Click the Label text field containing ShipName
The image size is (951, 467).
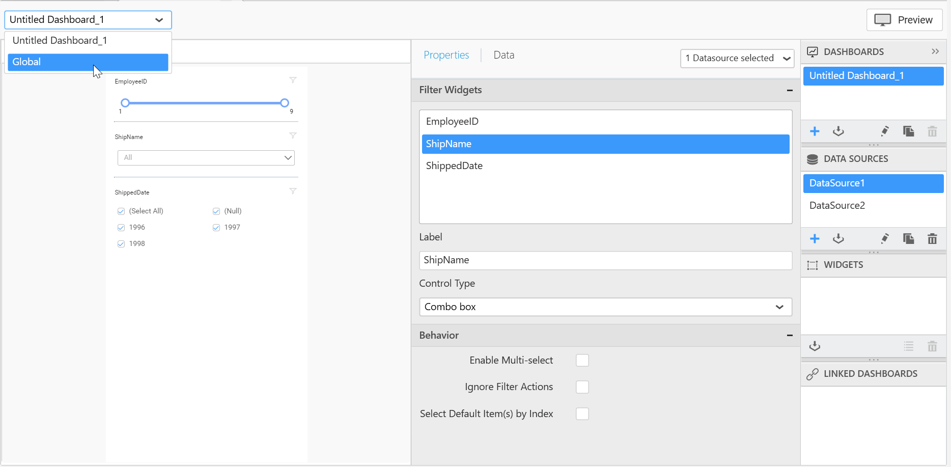point(605,260)
